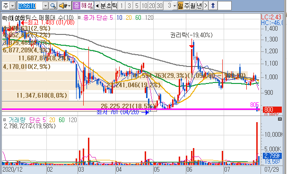Select the 주 weekly chart toggle
Image resolution: width=287 pixels, height=174 pixels.
pos(187,6)
